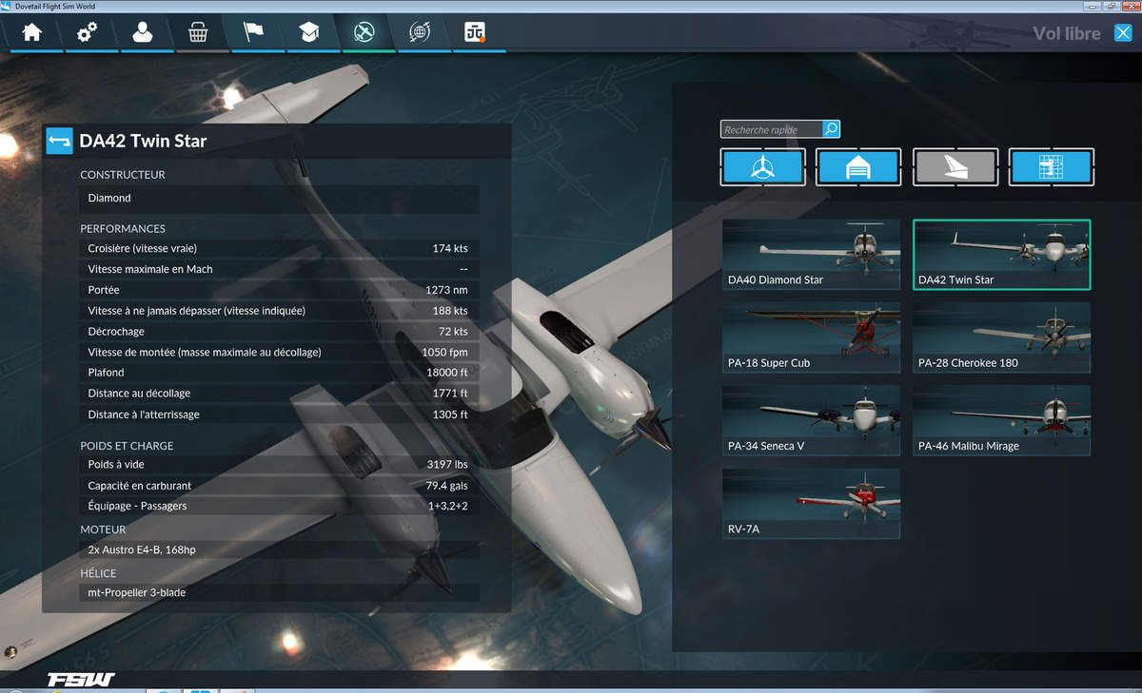
Task: Choose the PA-28 Cherokee 180 aircraft
Action: 1002,337
